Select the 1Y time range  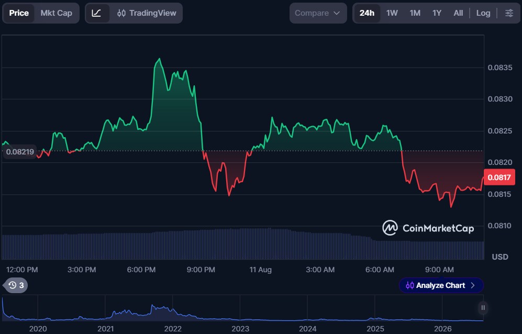coord(437,13)
